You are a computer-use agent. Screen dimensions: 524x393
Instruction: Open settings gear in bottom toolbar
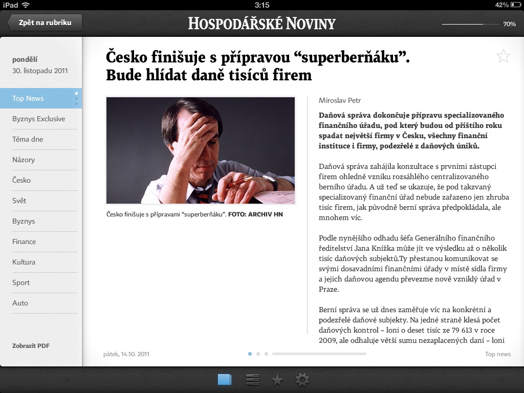(x=302, y=380)
